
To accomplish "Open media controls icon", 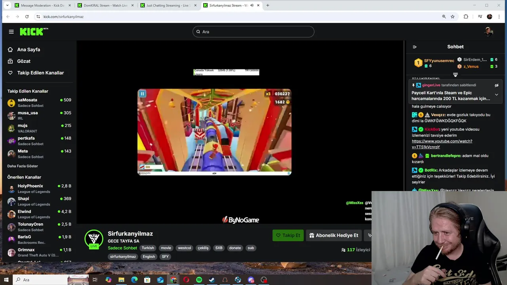I will click(x=480, y=17).
